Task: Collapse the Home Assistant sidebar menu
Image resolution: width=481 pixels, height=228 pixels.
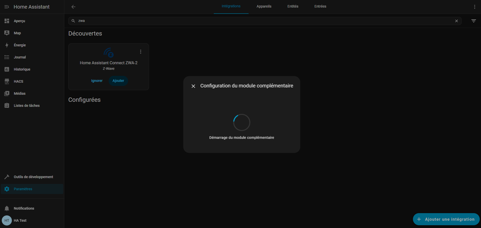Action: coord(7,7)
